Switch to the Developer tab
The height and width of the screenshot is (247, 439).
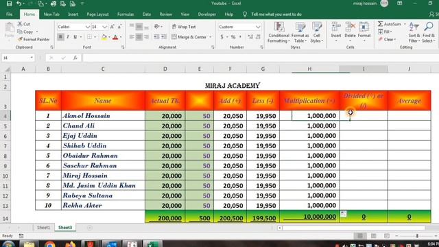(206, 14)
